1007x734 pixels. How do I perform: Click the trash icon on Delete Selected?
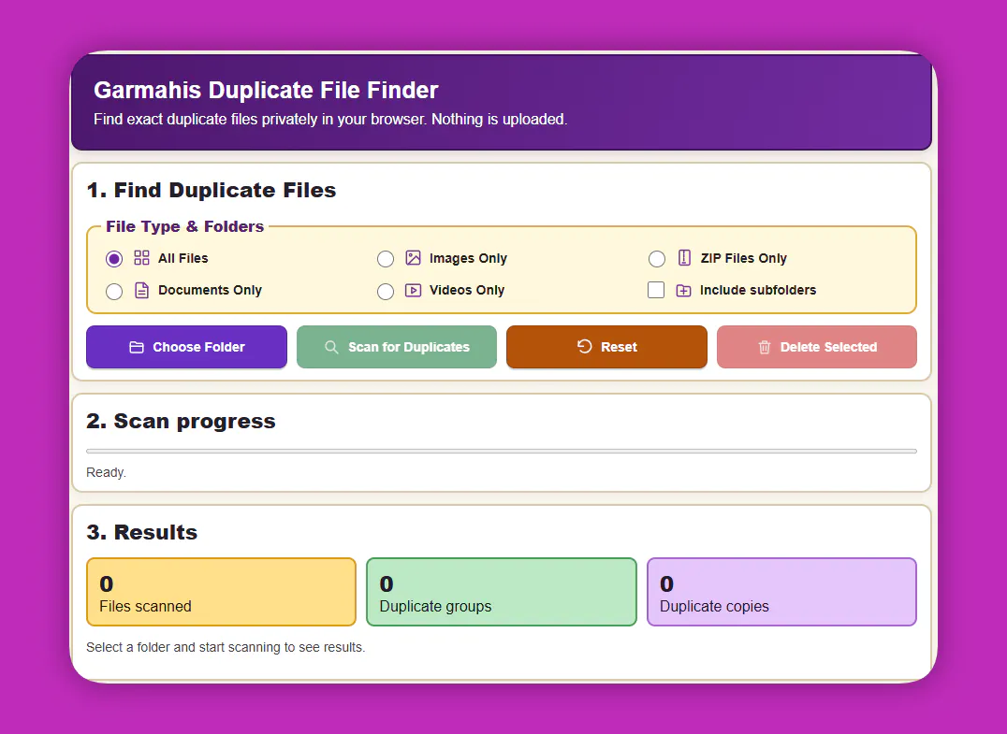[x=765, y=347]
